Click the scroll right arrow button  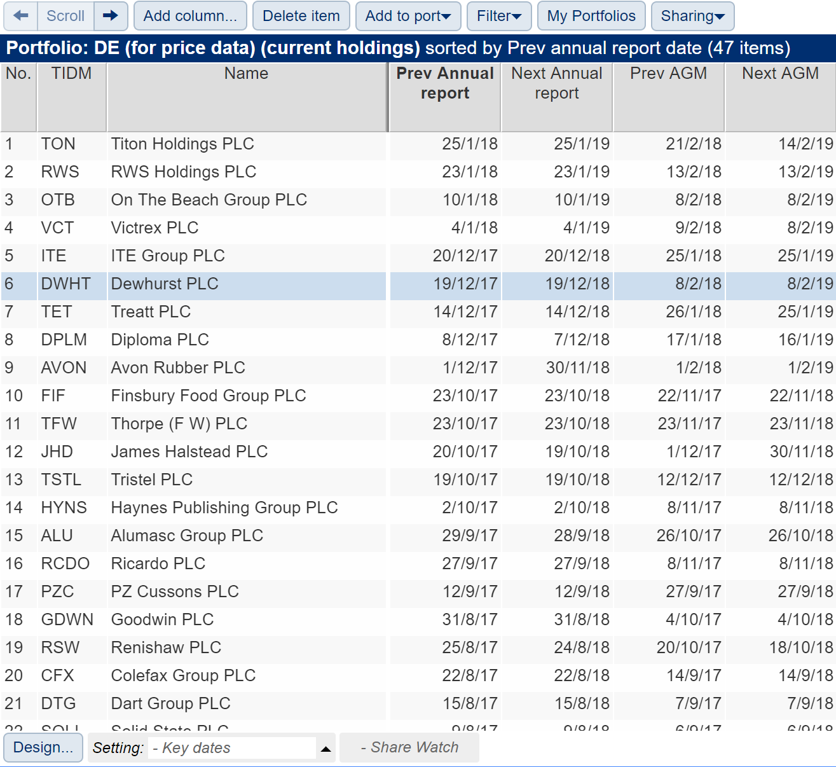[111, 16]
